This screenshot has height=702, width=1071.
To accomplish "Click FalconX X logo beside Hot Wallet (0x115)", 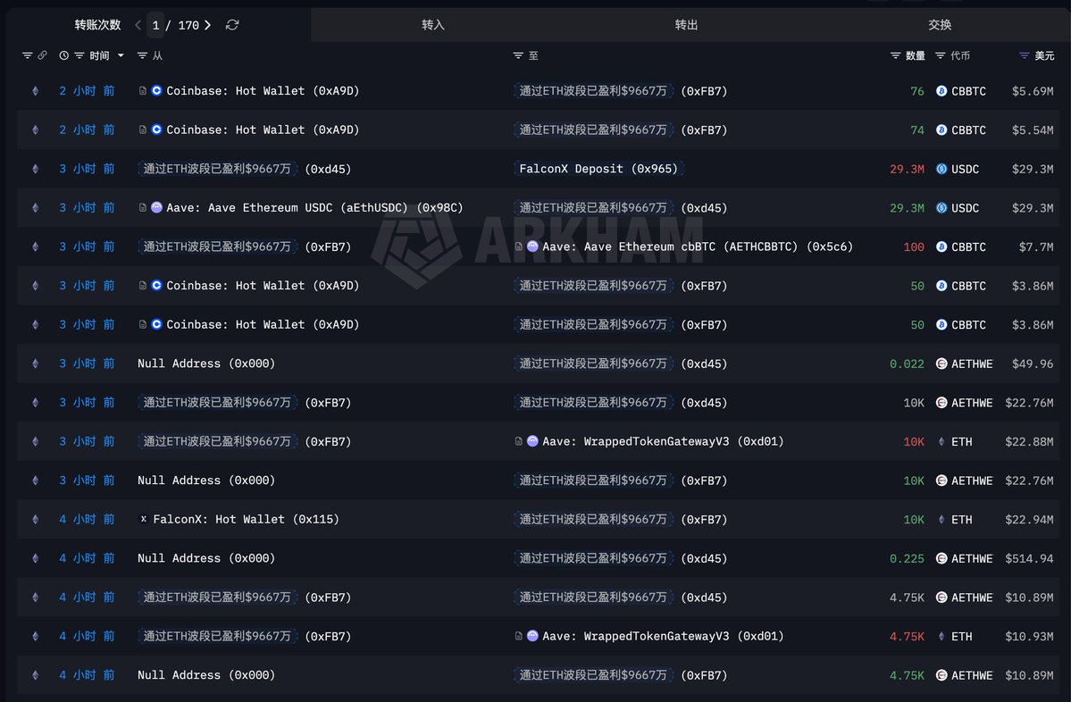I will click(144, 519).
